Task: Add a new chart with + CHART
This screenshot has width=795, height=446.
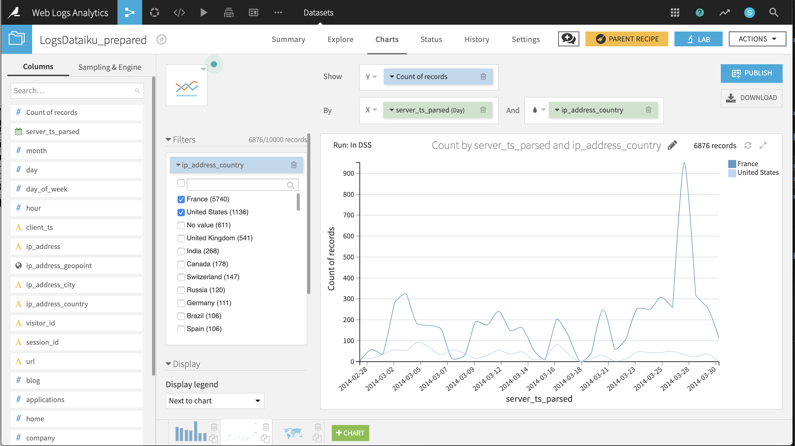Action: coord(350,433)
